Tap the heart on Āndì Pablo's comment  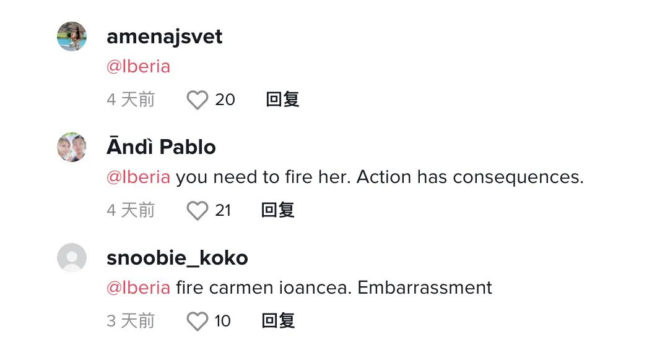click(198, 210)
